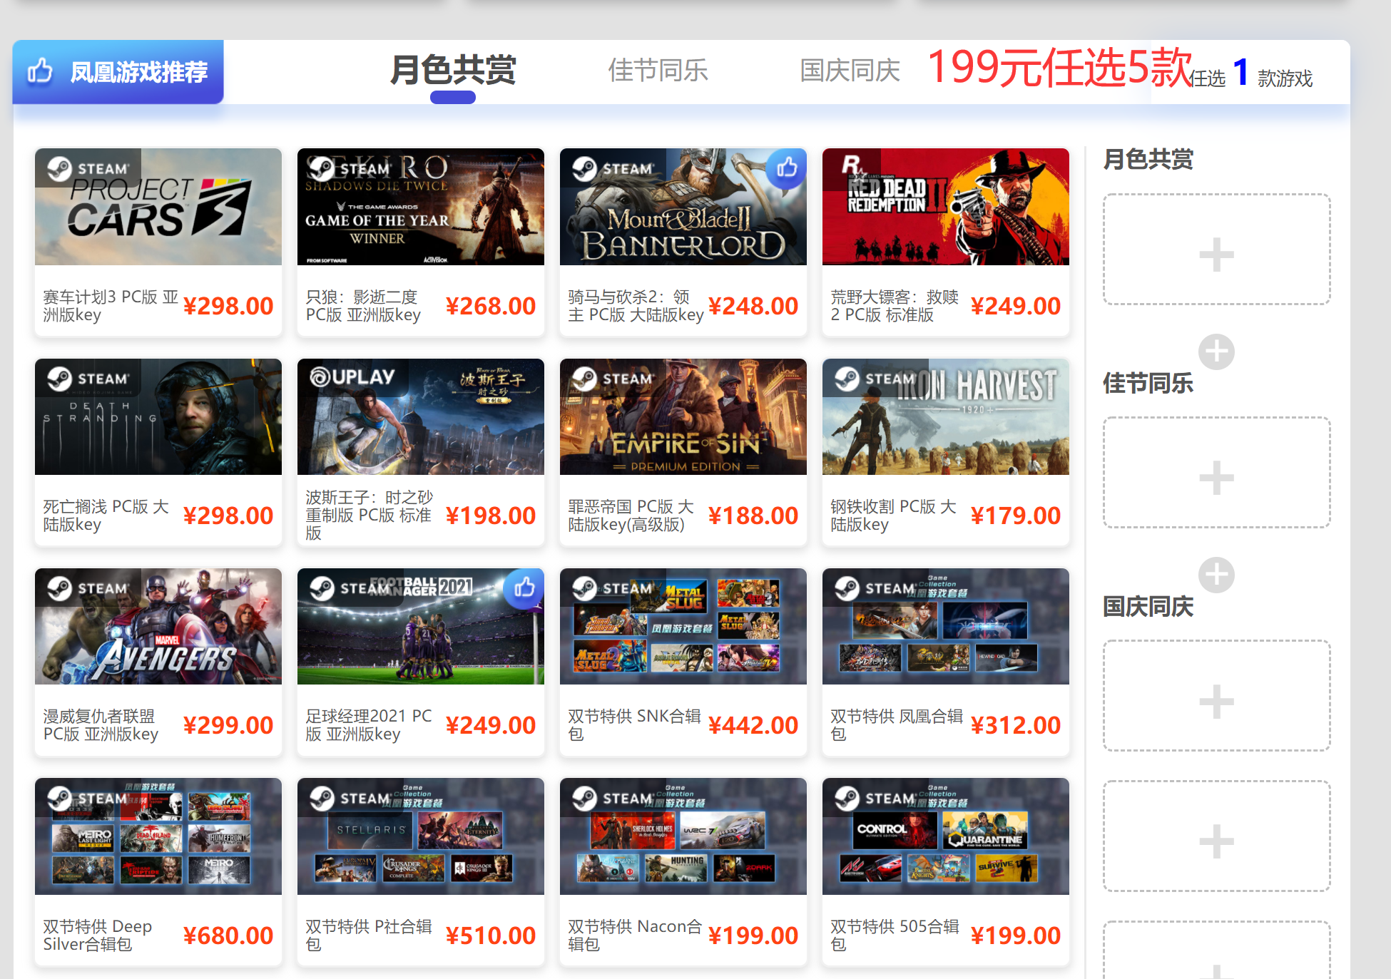Open the 505 bundle thumbnail with Control
Image resolution: width=1391 pixels, height=979 pixels.
coord(946,836)
